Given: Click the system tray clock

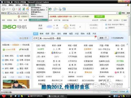Looking at the screenshot, I should coord(128,96).
